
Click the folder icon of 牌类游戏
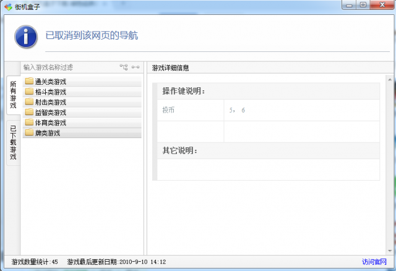pos(29,132)
